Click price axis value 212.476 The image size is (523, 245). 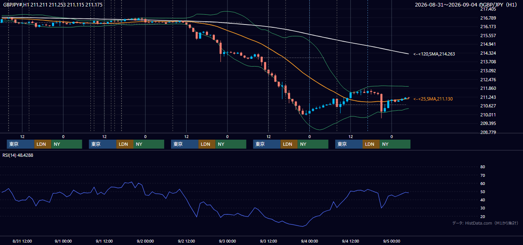488,80
